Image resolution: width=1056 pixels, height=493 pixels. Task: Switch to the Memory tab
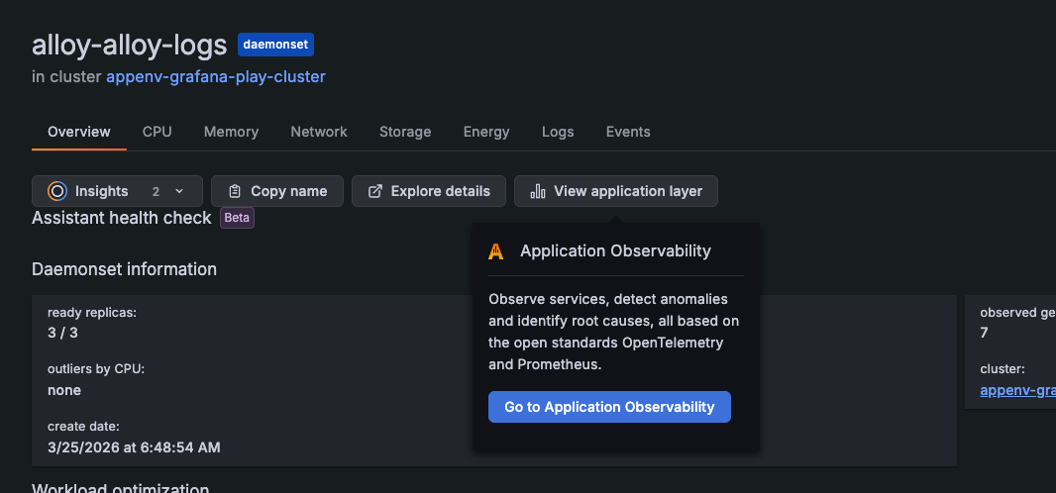[231, 132]
